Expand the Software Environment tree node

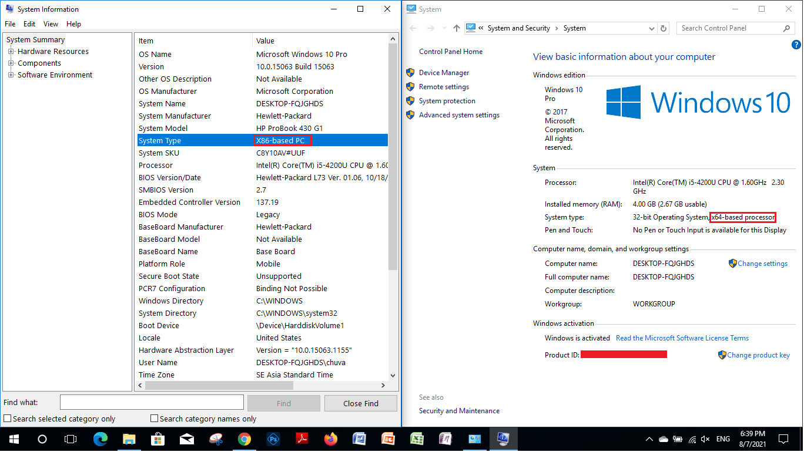(x=11, y=75)
